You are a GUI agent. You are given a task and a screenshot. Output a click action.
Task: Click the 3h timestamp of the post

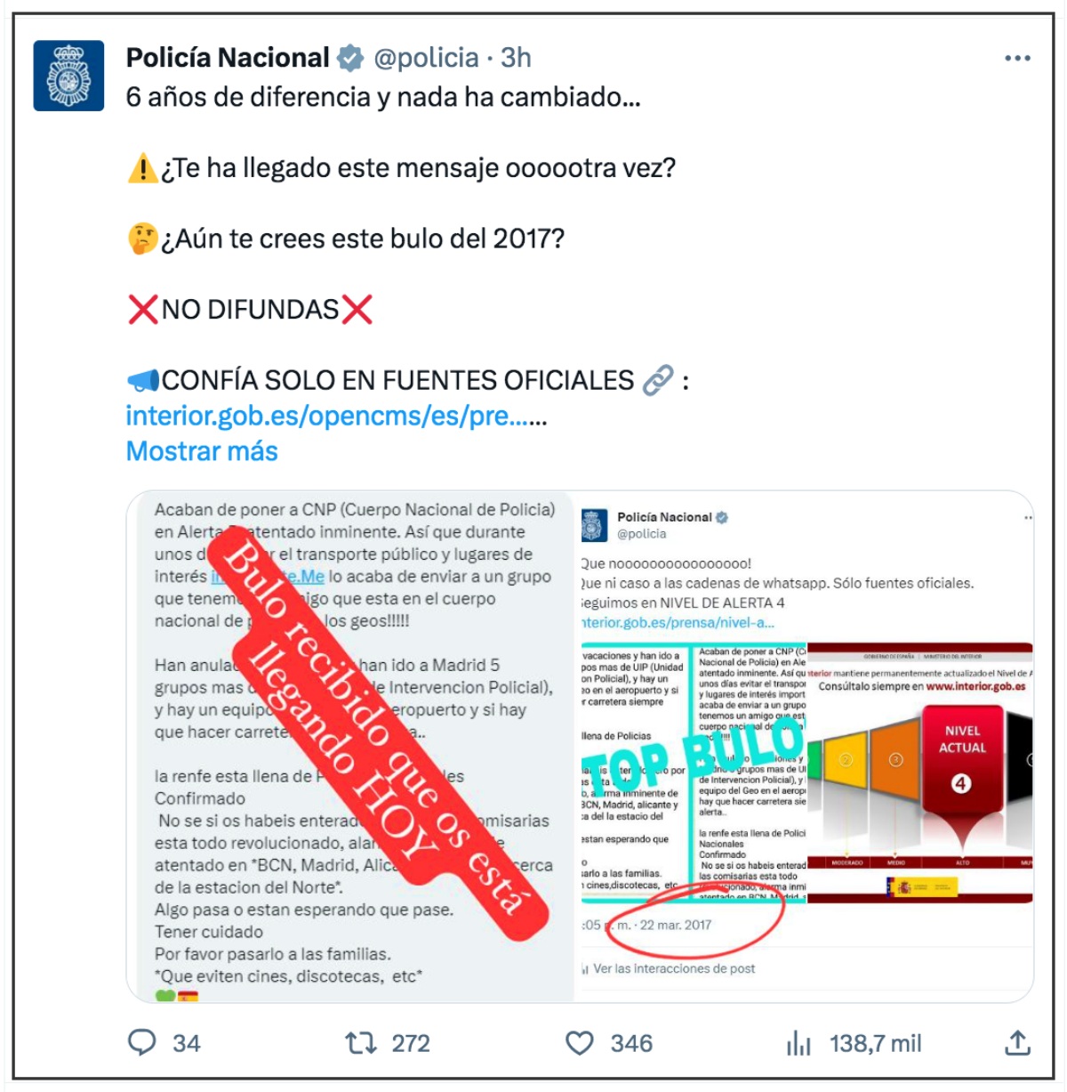tap(516, 58)
